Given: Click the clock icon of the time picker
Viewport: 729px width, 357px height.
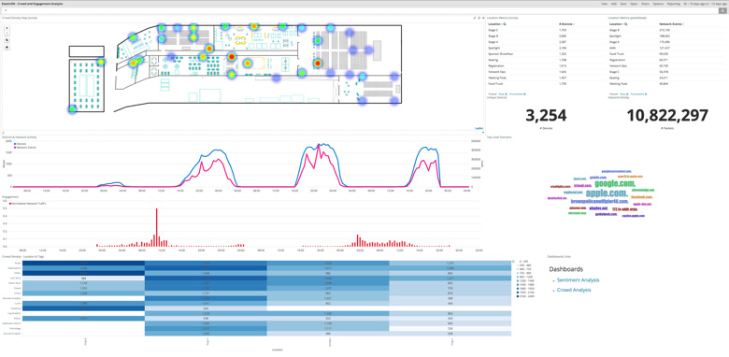Looking at the screenshot, I should [x=686, y=4].
